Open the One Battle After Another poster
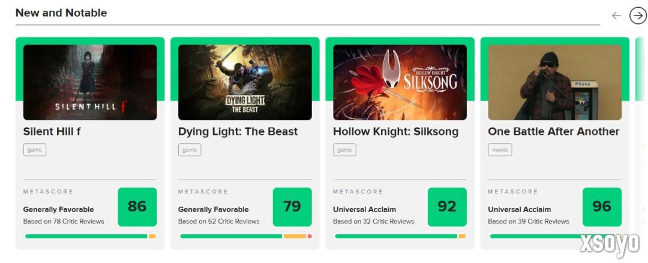Viewport: 648px width, 263px height. pos(554,82)
